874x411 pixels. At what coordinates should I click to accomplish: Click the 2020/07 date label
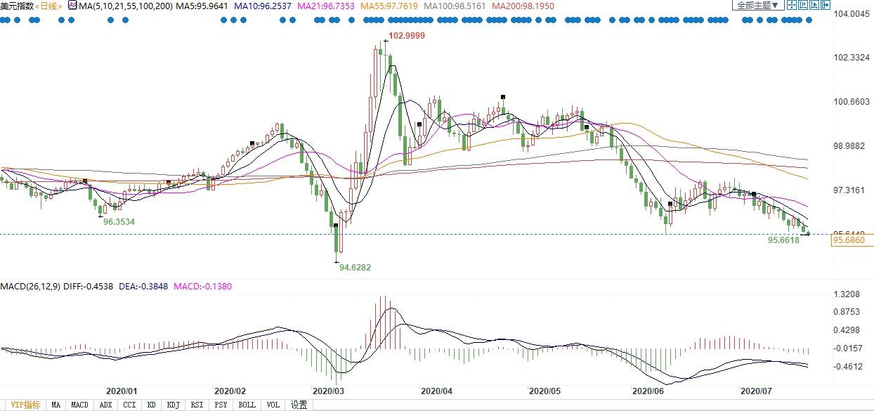pyautogui.click(x=757, y=390)
